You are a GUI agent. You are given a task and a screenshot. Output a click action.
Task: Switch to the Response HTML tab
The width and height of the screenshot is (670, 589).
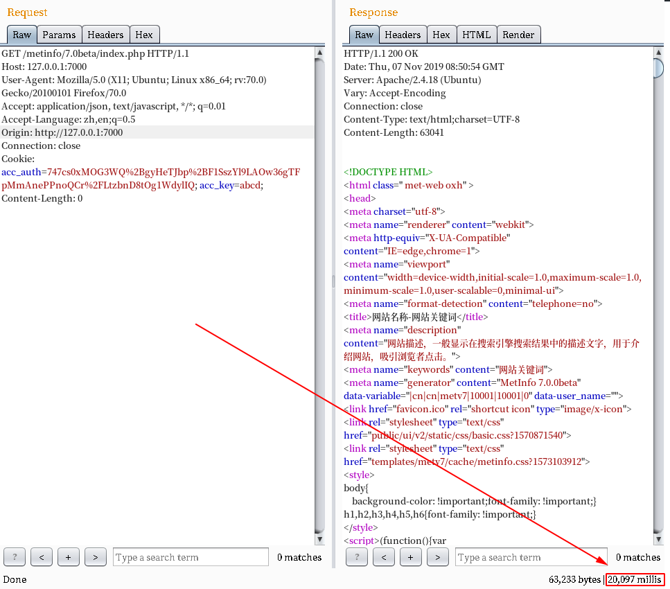(x=477, y=35)
